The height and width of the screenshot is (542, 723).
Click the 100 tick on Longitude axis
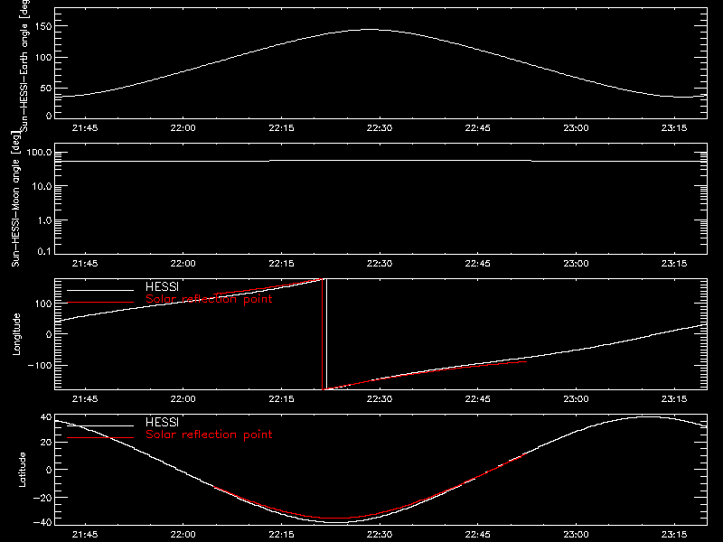(x=42, y=304)
